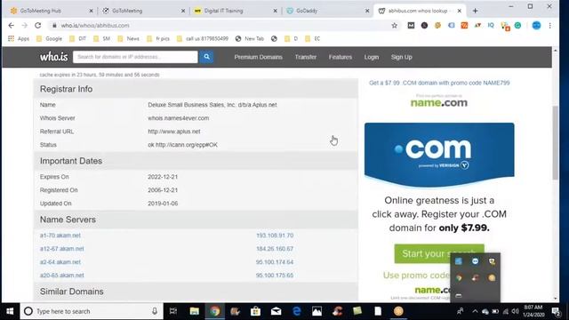Switch to the Digital IT Training tab

point(236,11)
